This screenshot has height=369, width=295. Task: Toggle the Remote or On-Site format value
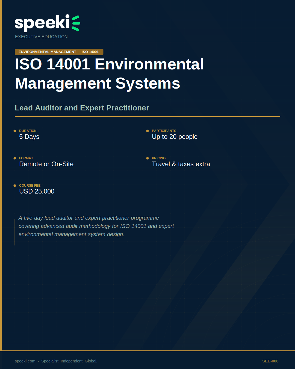point(46,164)
